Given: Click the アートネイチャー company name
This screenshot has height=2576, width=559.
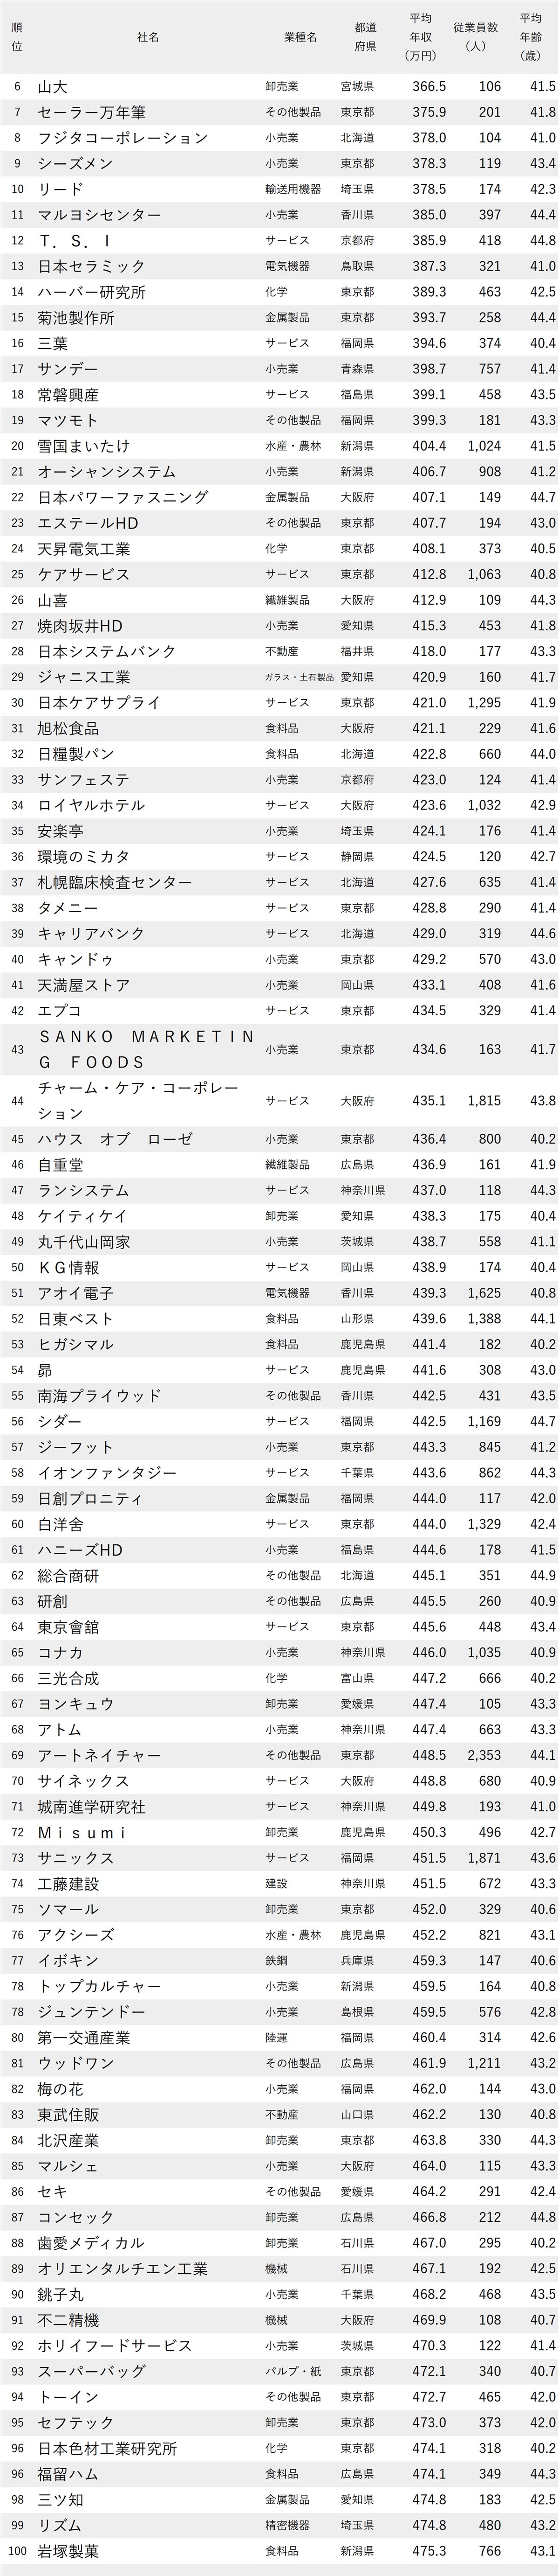Looking at the screenshot, I should coord(99,1755).
